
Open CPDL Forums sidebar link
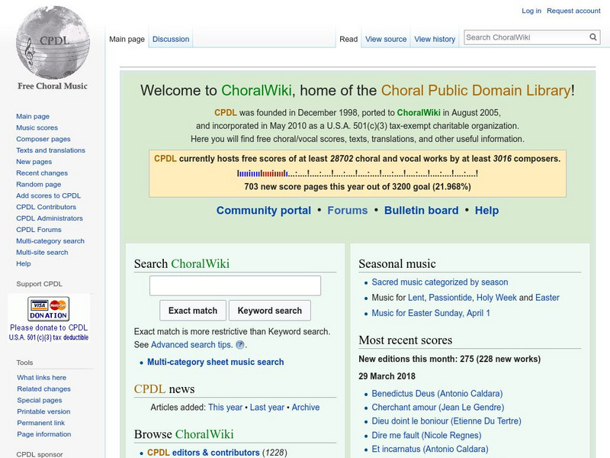[x=39, y=229]
